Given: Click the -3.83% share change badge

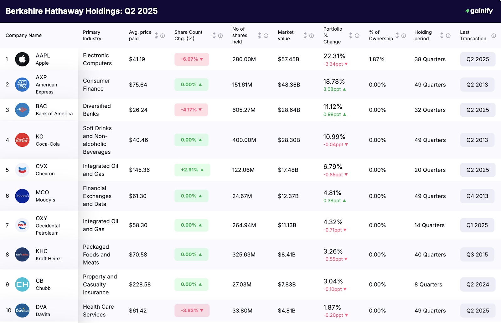Looking at the screenshot, I should coord(192,311).
